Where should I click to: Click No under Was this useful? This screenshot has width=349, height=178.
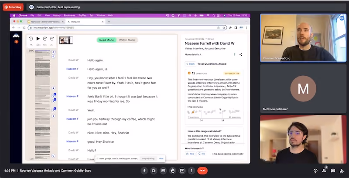pos(202,154)
